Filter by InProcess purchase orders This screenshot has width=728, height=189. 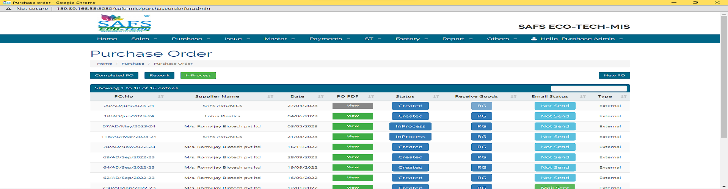click(x=198, y=76)
